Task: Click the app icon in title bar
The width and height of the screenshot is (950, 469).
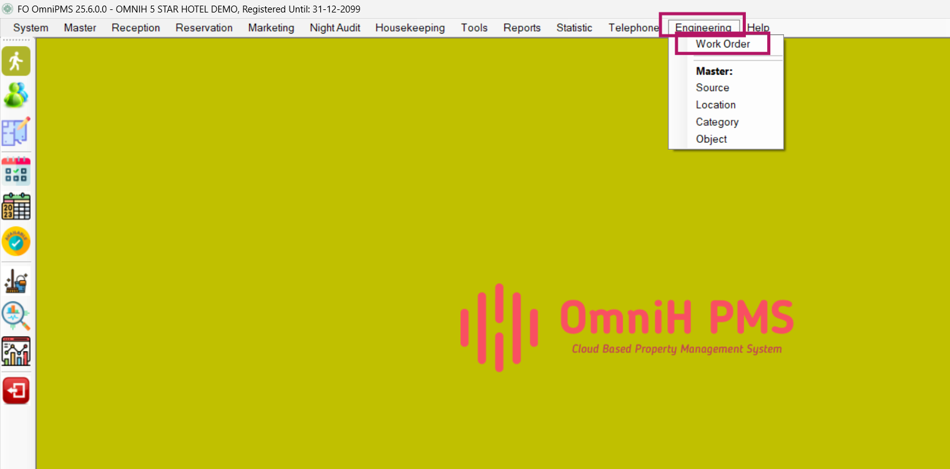Action: (x=7, y=9)
